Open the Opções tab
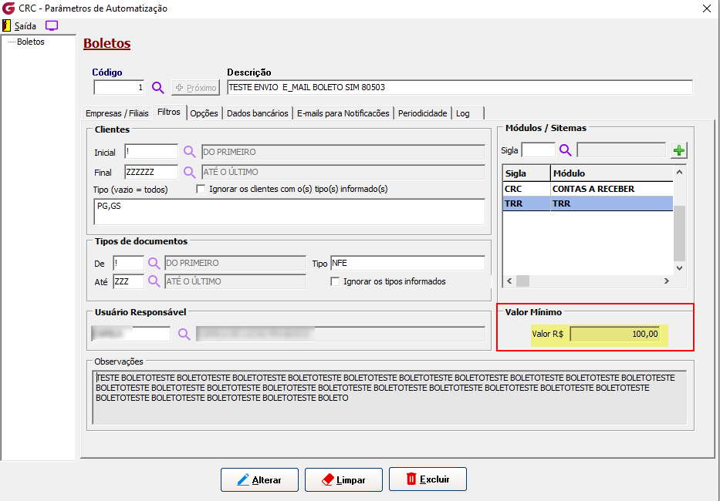This screenshot has height=501, width=720. click(204, 113)
